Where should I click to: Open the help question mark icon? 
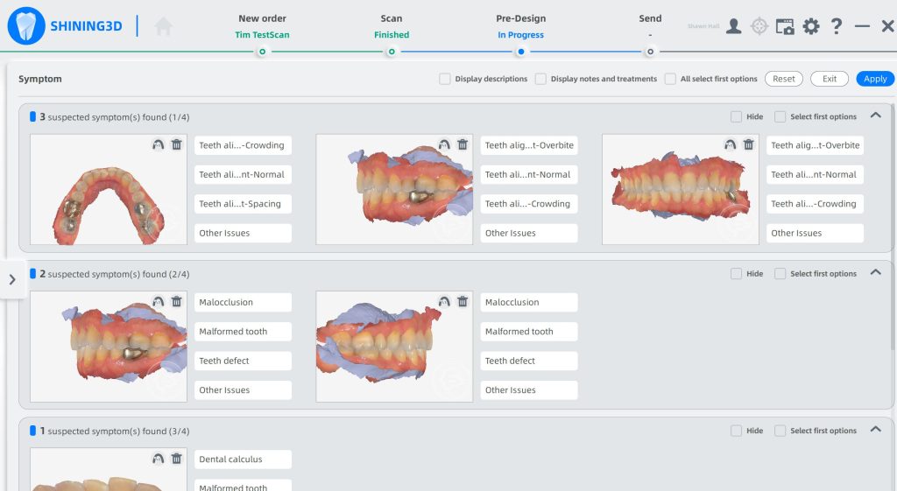point(837,26)
